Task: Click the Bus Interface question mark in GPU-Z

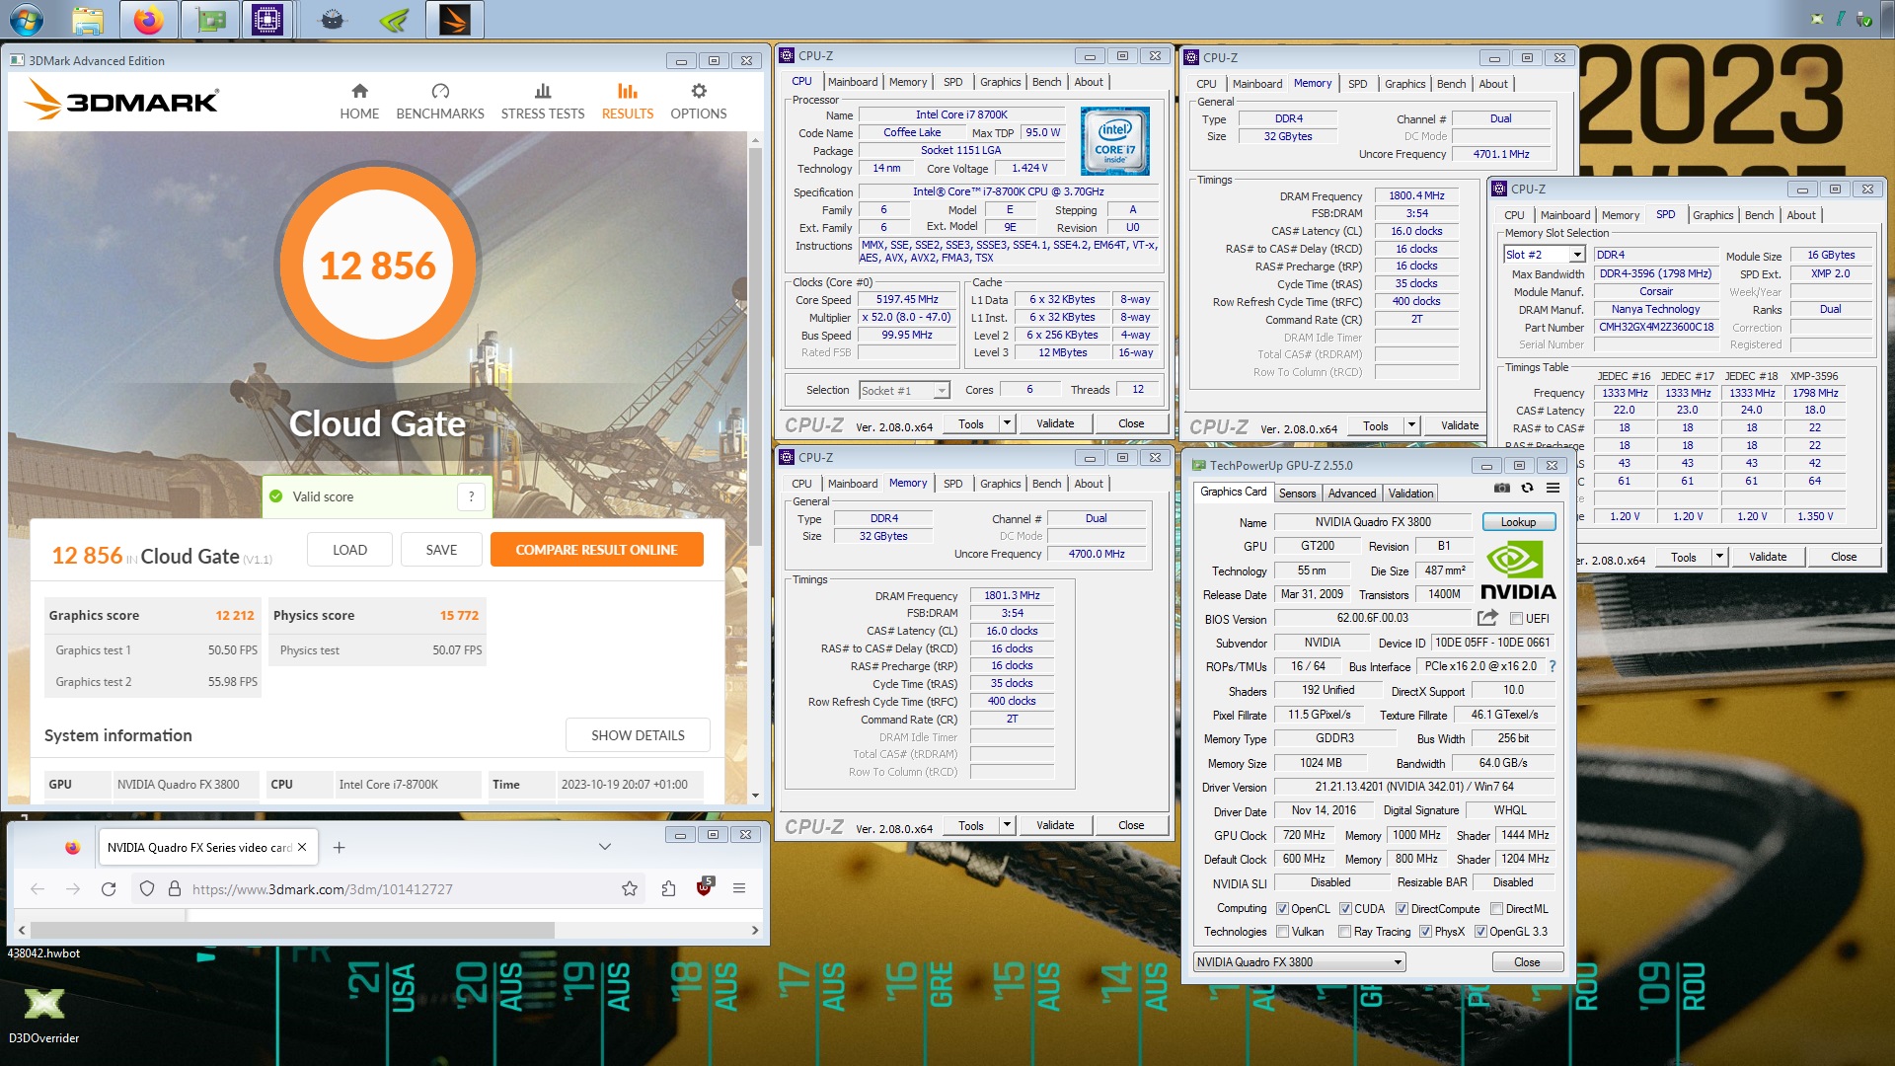Action: [x=1553, y=666]
